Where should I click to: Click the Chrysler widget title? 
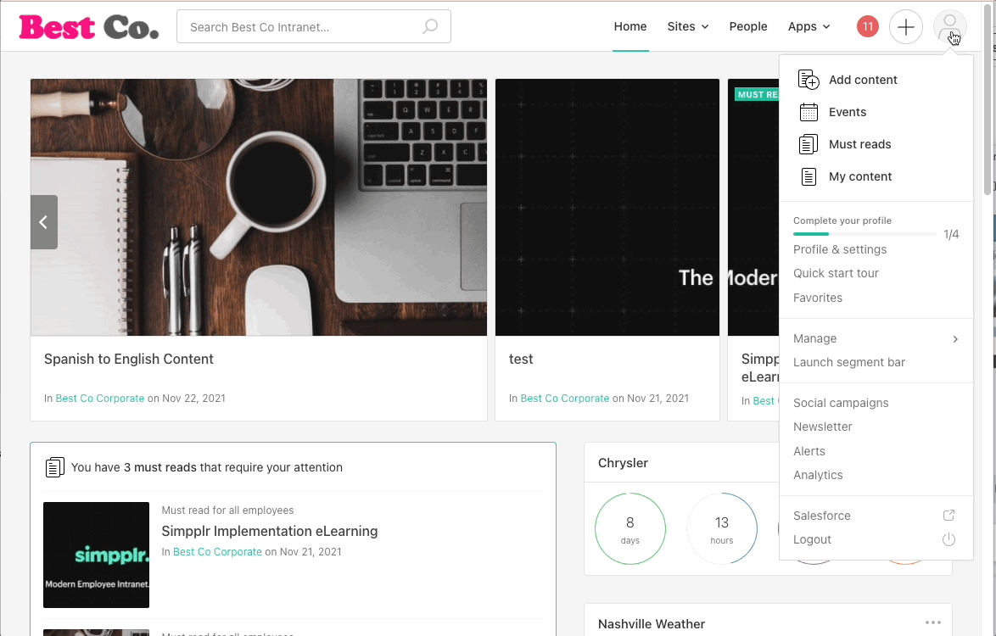click(x=623, y=463)
